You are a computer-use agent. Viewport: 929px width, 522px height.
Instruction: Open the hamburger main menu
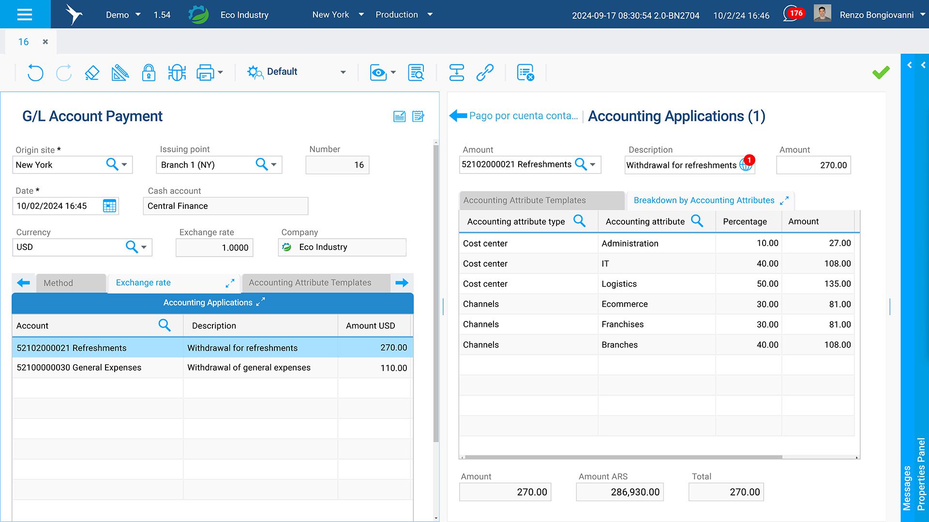(x=25, y=14)
